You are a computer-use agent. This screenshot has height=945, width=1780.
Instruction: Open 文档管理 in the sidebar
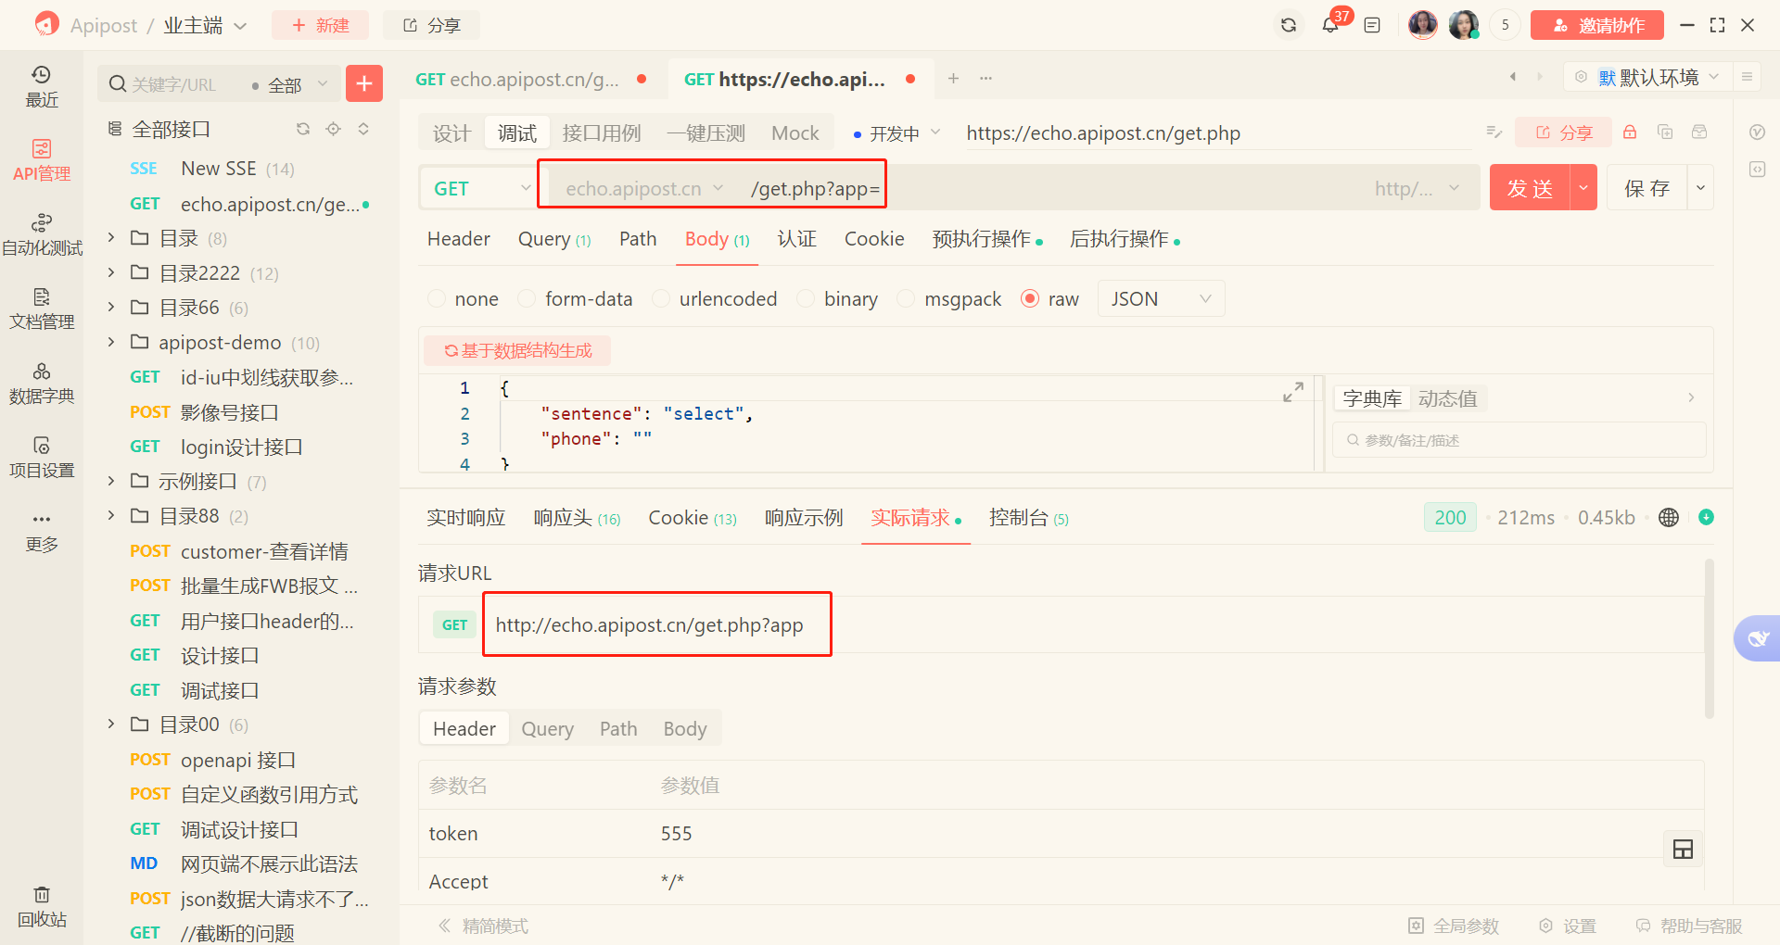(x=42, y=309)
